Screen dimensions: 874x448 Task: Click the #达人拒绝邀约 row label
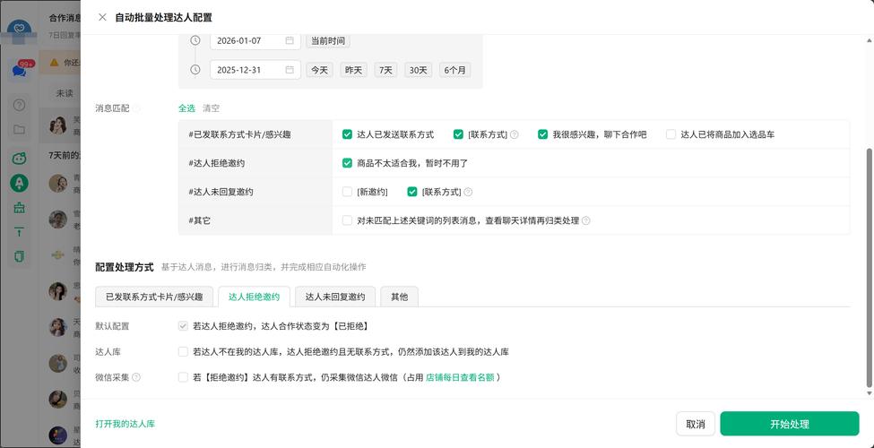(216, 163)
